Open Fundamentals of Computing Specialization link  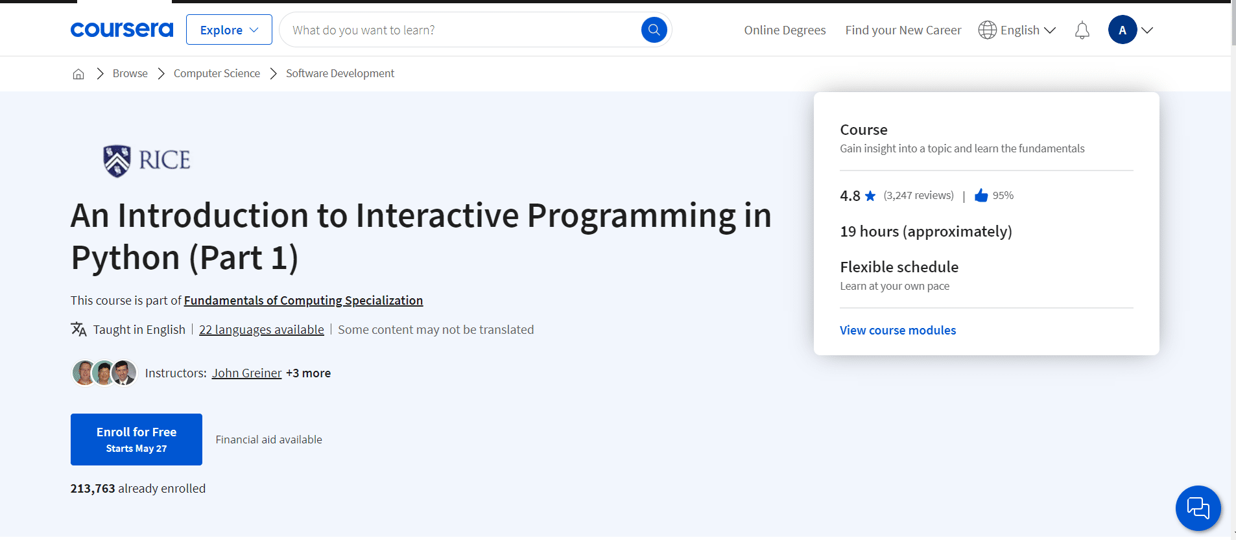(x=303, y=301)
